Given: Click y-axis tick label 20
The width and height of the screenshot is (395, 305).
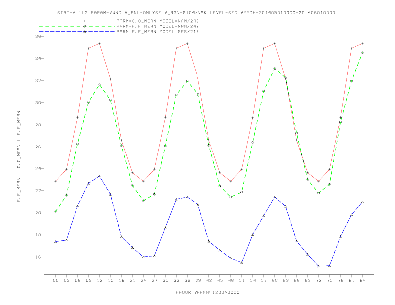Looking at the screenshot, I should tap(38, 213).
